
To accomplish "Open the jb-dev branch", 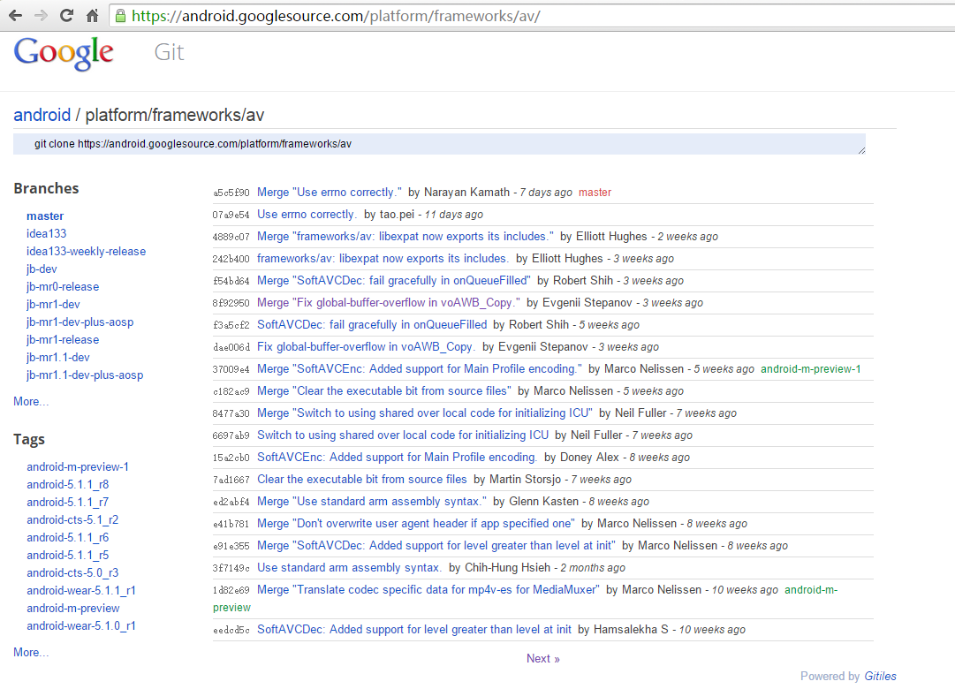I will [x=42, y=269].
